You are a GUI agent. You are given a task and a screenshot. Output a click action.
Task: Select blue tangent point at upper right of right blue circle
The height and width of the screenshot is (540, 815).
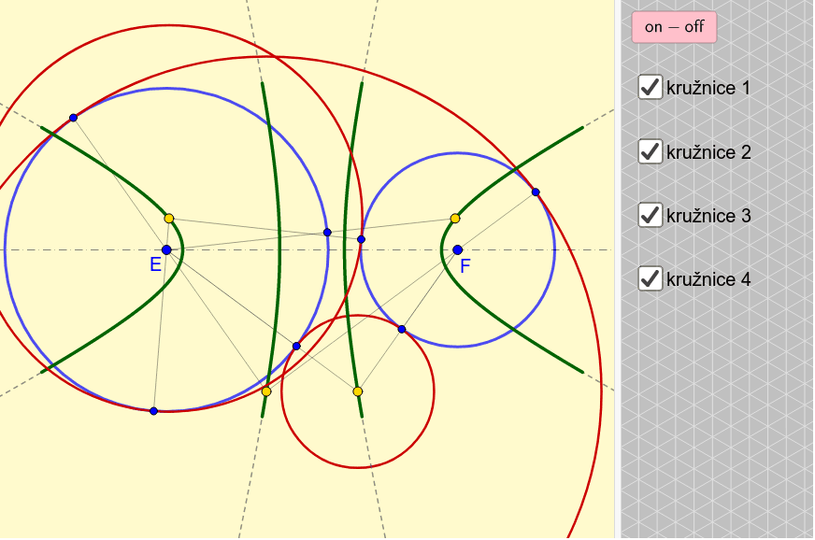(536, 192)
